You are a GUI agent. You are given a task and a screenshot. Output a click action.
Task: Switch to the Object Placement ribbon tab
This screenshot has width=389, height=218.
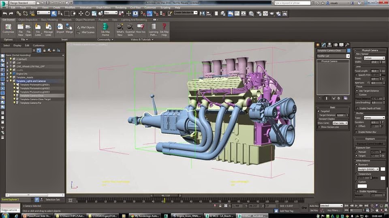click(x=85, y=19)
